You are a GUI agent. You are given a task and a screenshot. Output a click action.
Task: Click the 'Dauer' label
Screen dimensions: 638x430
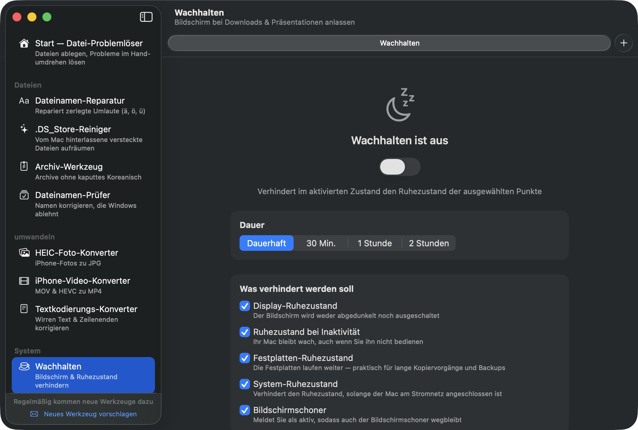tap(252, 225)
